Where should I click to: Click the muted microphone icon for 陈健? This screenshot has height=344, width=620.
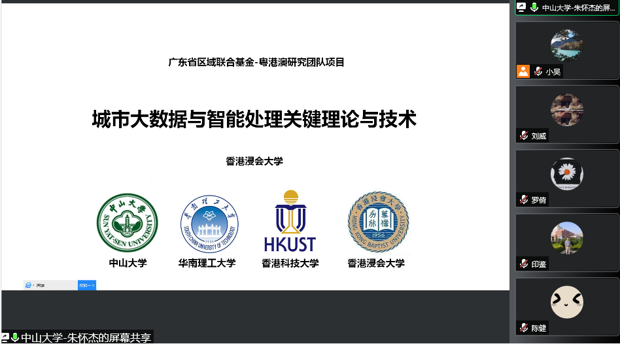click(524, 328)
